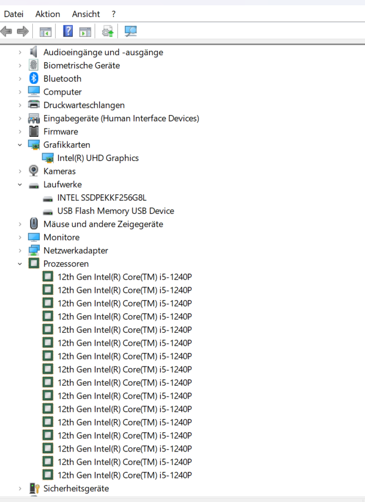Viewport: 365px width, 502px height.
Task: Expand the Bluetooth node chevron
Action: [x=20, y=79]
